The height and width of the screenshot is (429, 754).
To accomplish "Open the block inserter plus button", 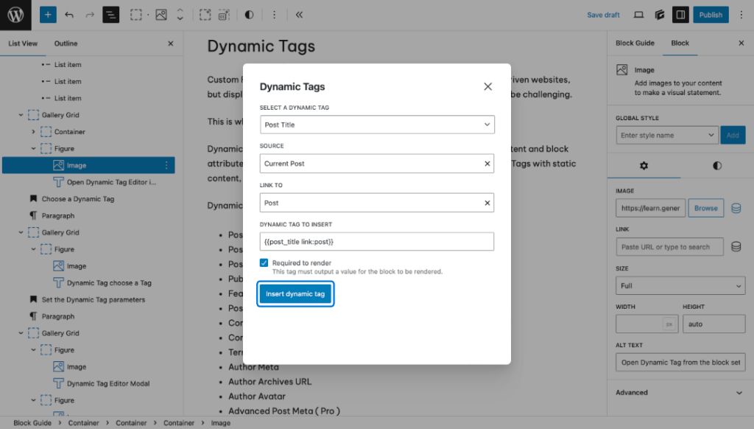I will click(48, 15).
